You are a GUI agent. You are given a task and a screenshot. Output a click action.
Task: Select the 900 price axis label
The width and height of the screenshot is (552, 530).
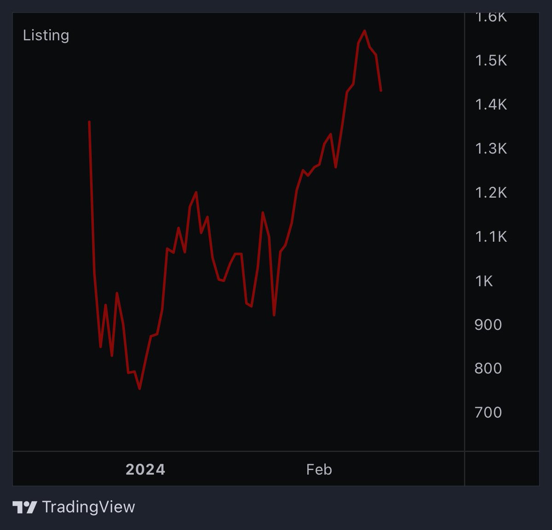(x=488, y=325)
